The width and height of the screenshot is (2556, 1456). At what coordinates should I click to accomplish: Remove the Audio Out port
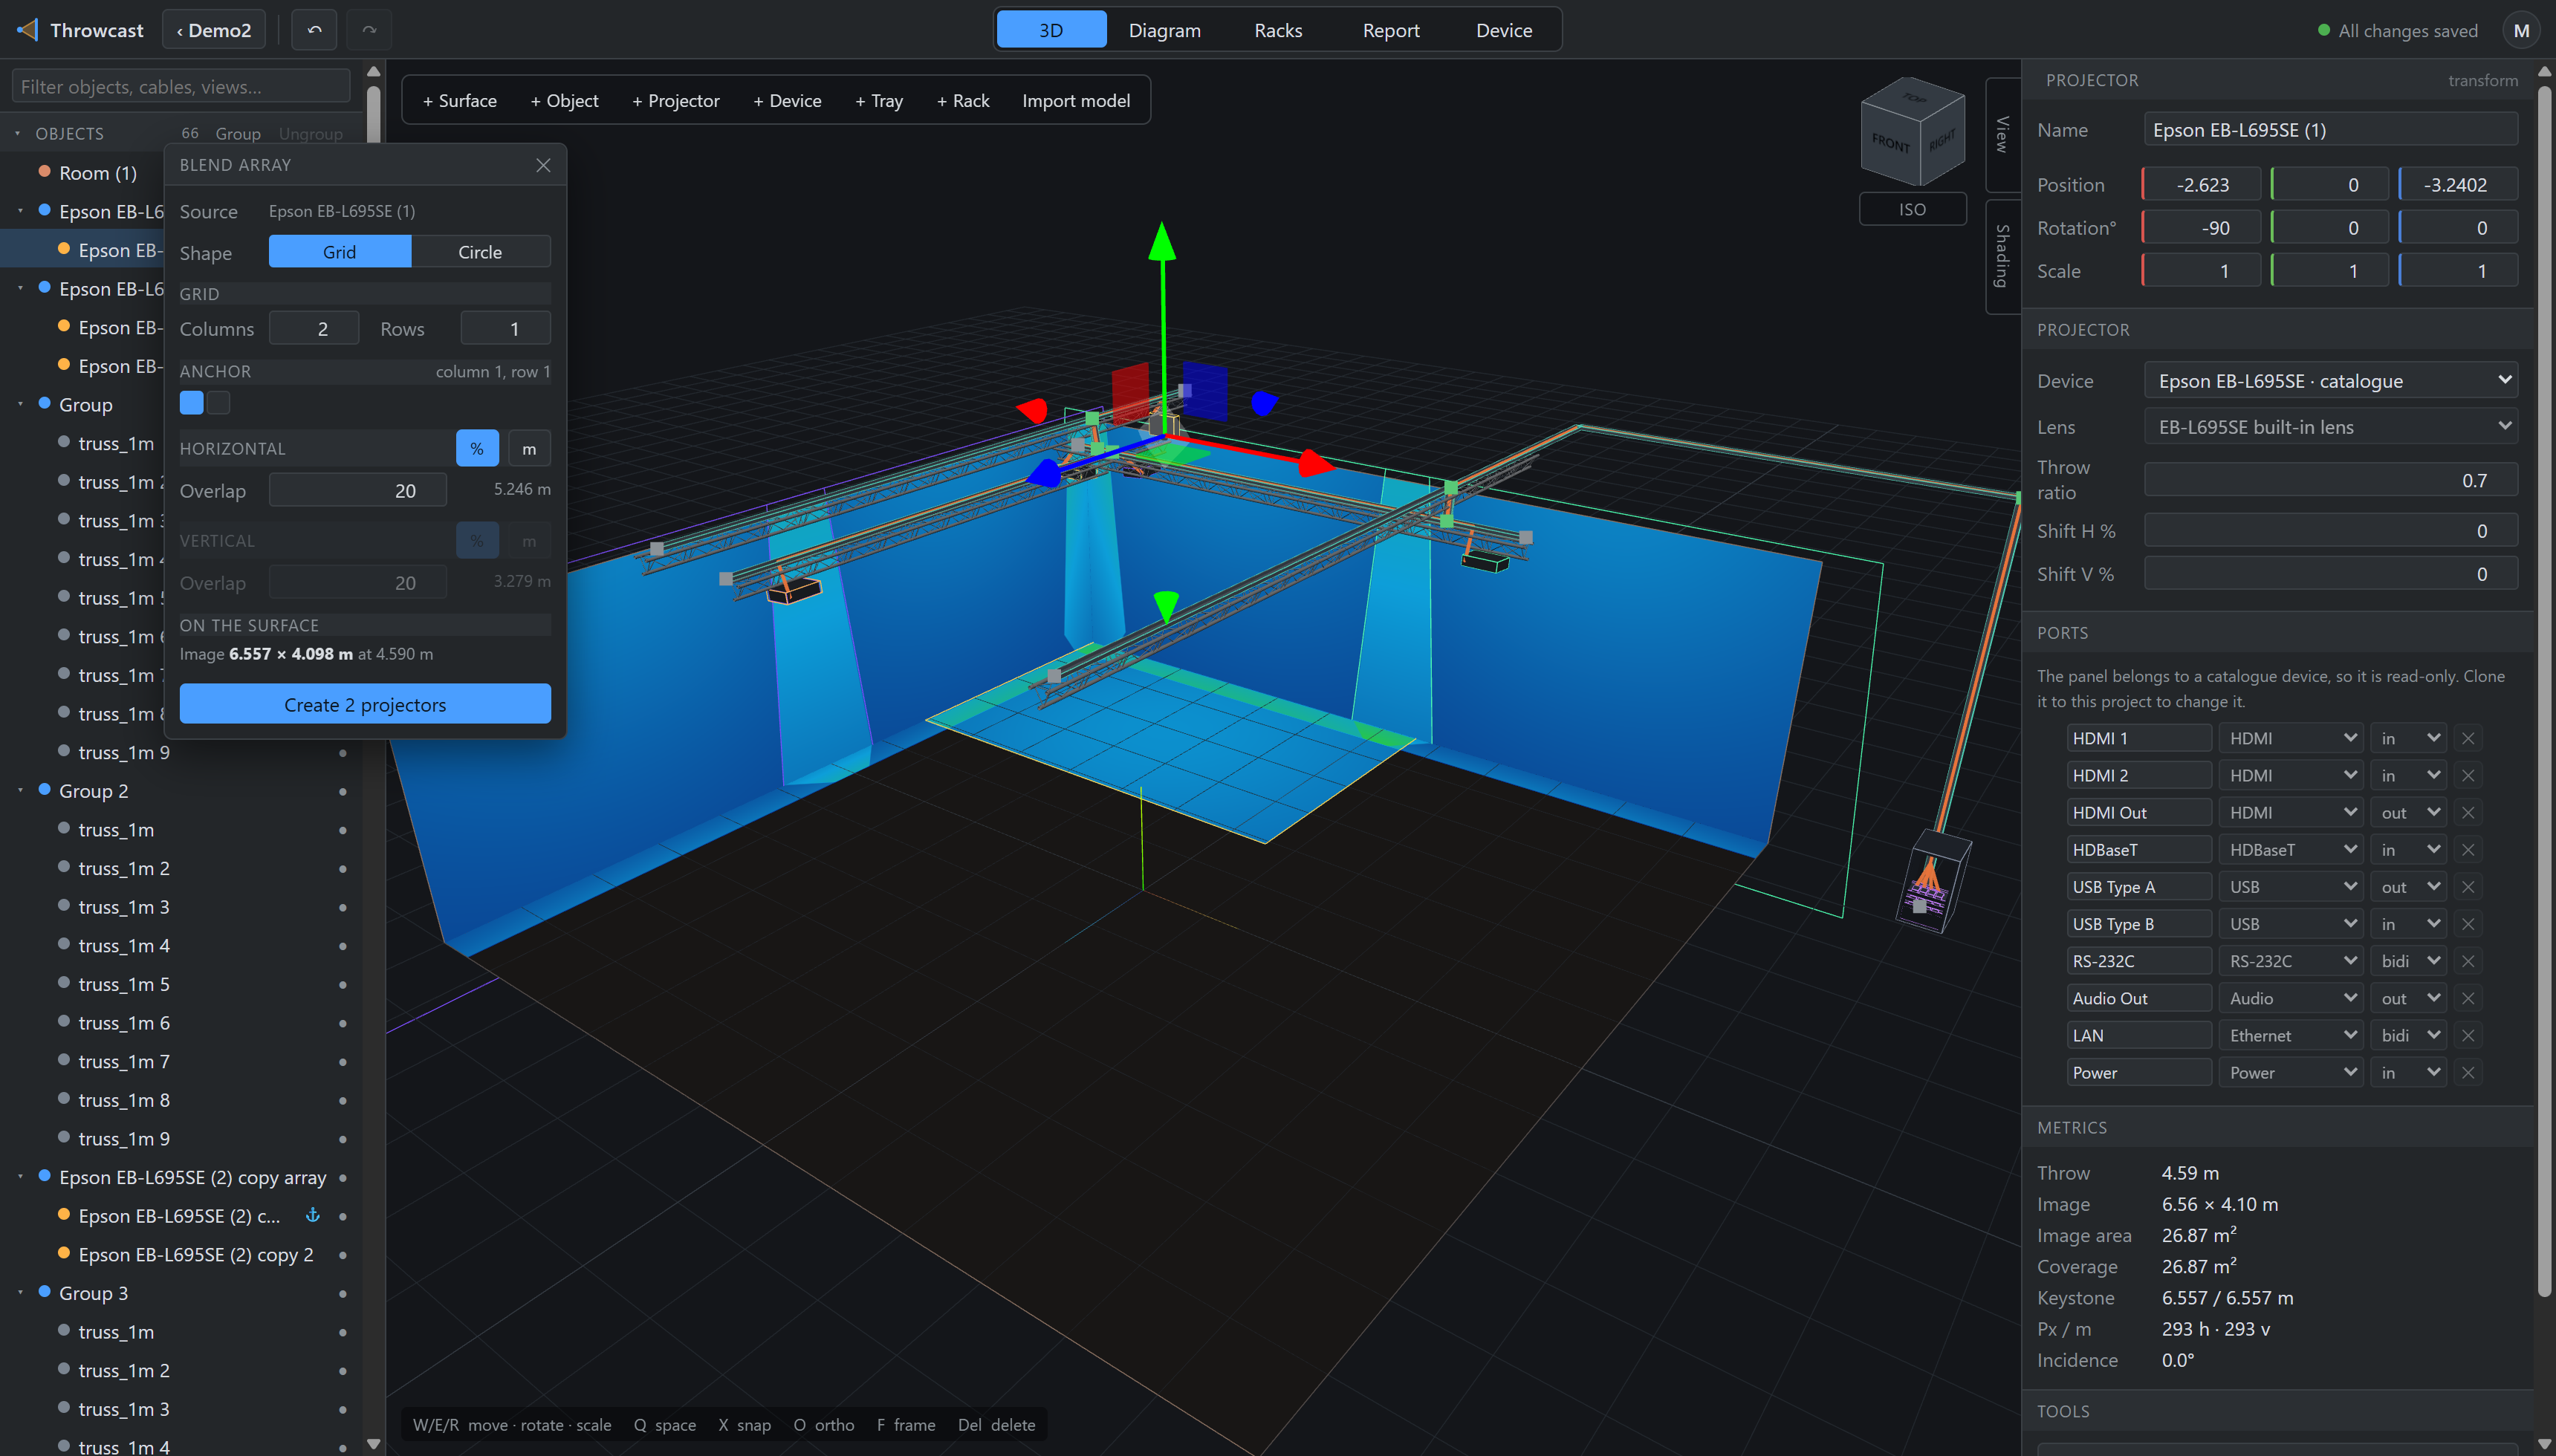[x=2468, y=998]
